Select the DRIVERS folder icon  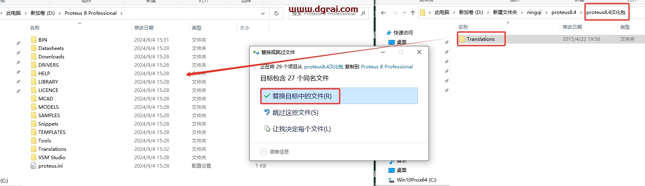point(34,65)
